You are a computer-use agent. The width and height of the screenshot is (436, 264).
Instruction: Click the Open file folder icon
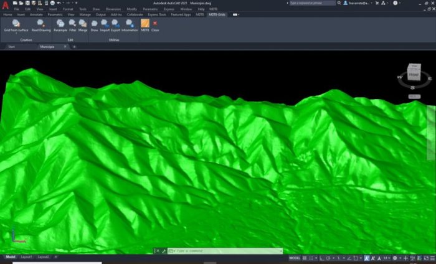pos(21,3)
